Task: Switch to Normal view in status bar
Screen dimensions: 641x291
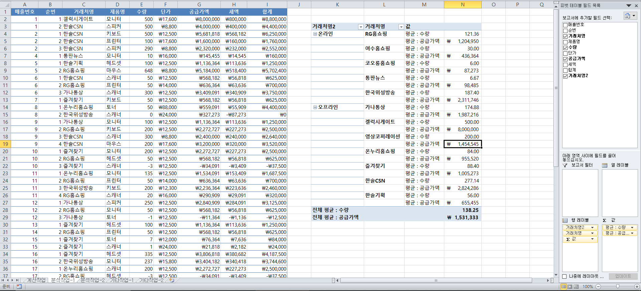Action: [x=564, y=287]
